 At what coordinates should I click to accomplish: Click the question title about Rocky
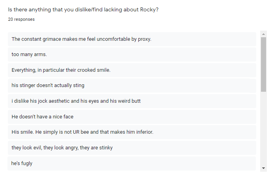click(x=83, y=10)
